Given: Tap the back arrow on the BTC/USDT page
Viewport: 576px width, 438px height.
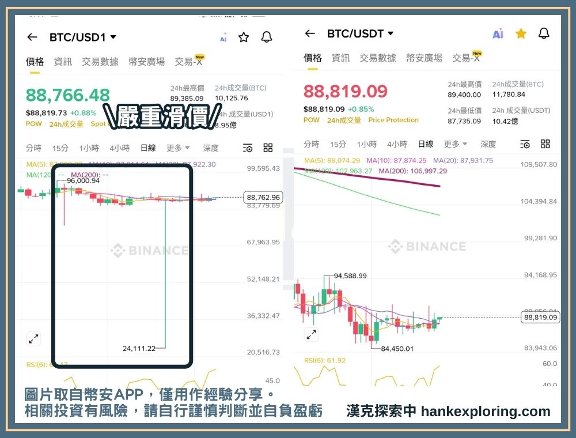Looking at the screenshot, I should [x=309, y=33].
